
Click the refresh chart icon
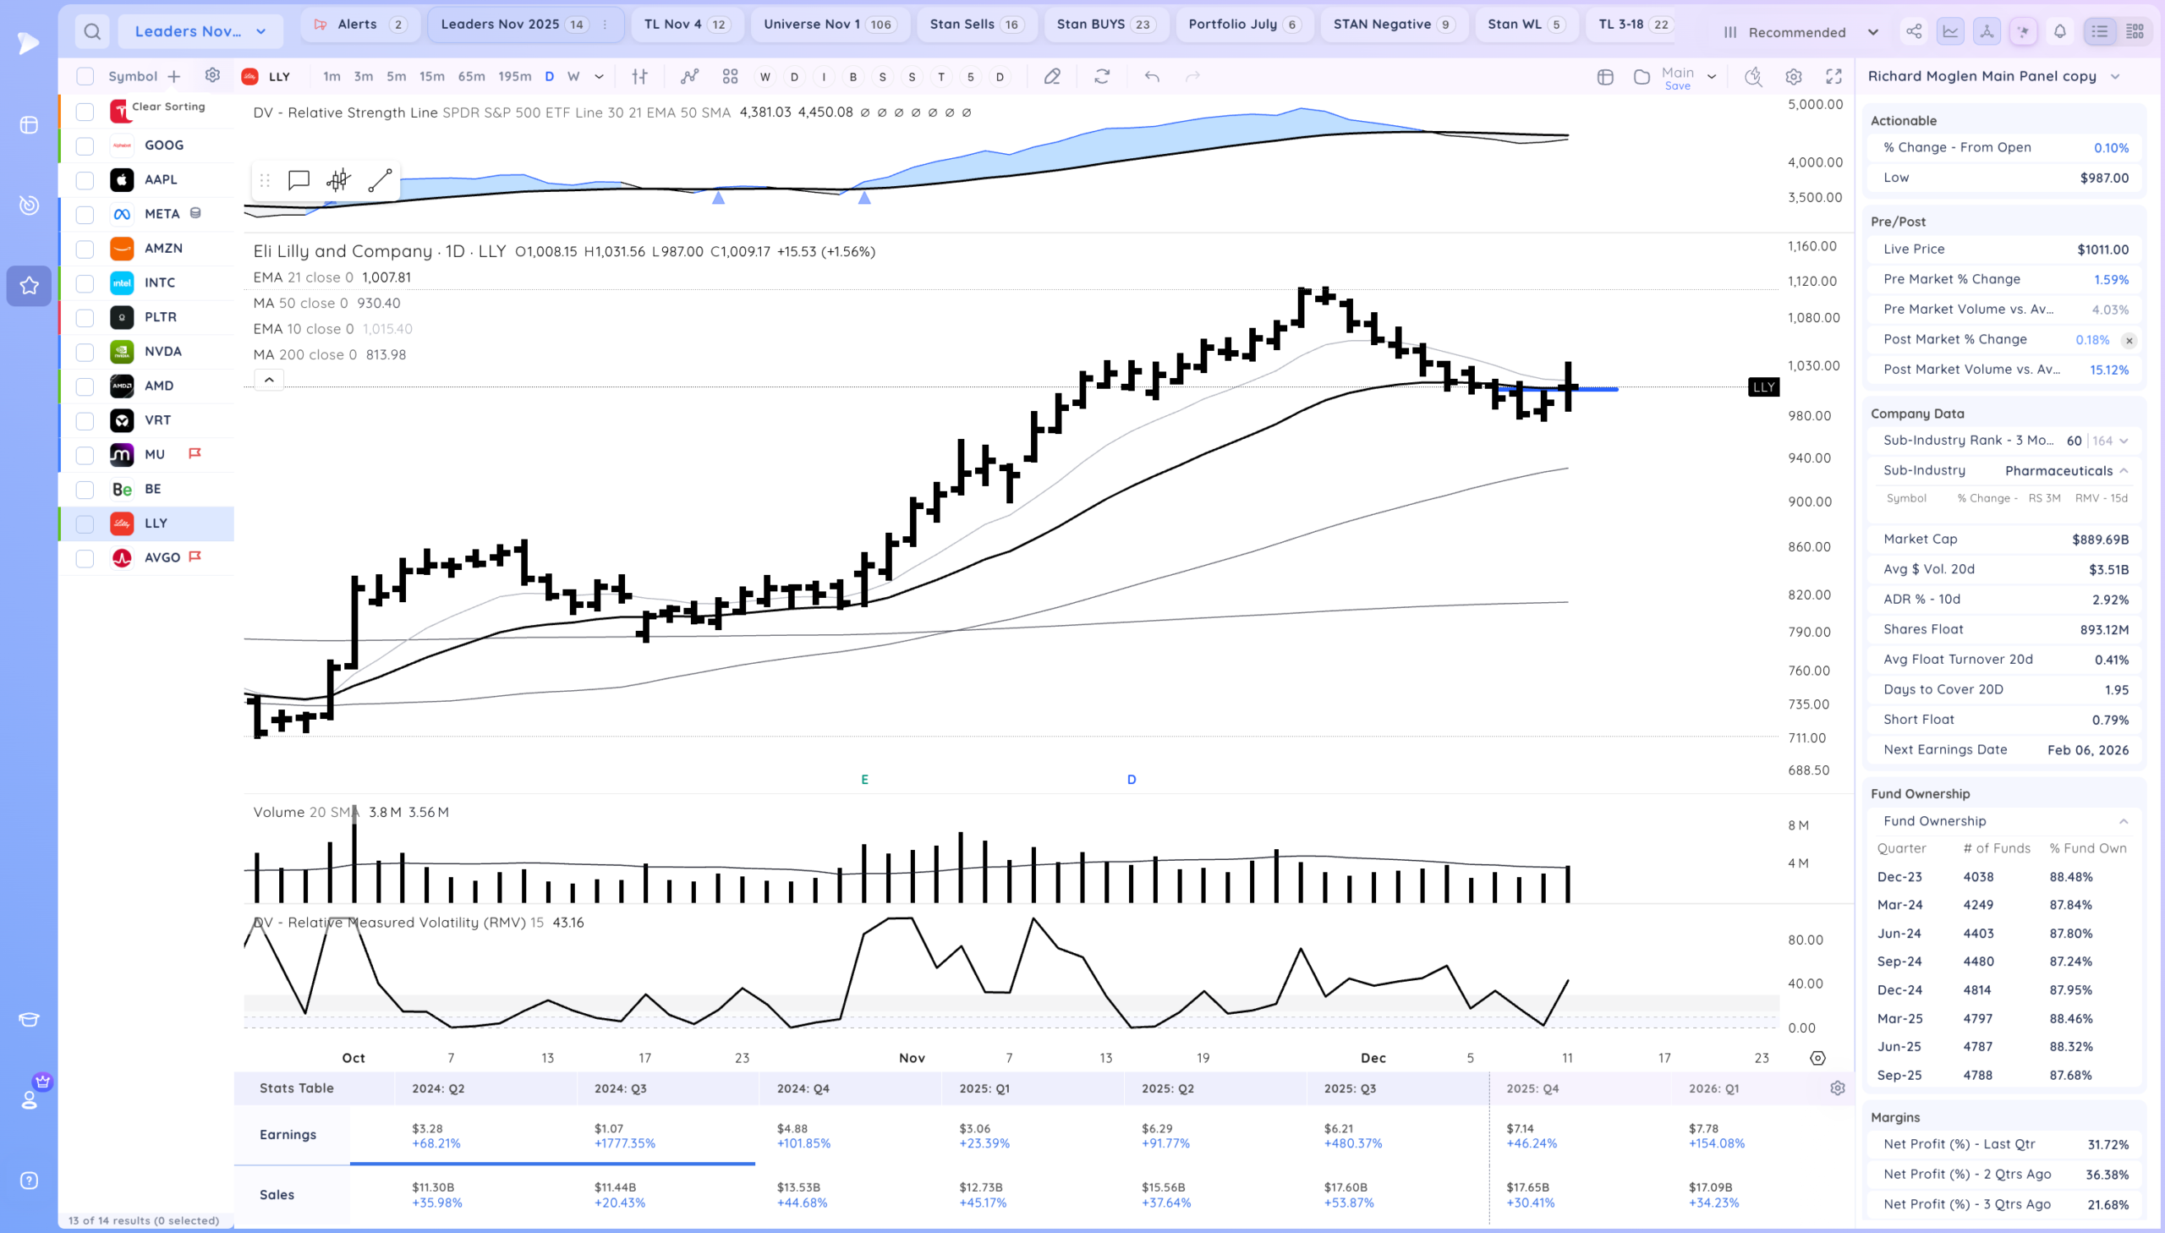(1102, 77)
